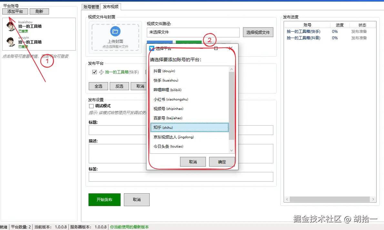Click the 标签 input field
This screenshot has height=230, width=384.
click(181, 177)
